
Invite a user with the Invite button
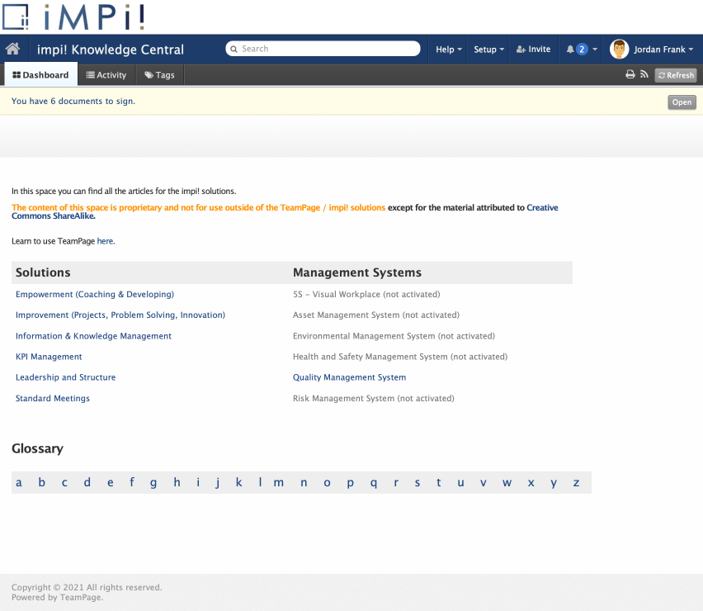pyautogui.click(x=533, y=50)
